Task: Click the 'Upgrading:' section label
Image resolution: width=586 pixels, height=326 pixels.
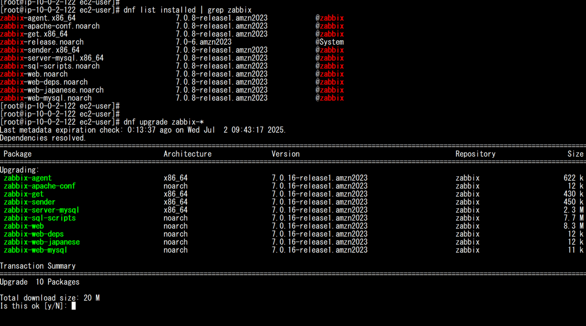Action: pyautogui.click(x=20, y=170)
